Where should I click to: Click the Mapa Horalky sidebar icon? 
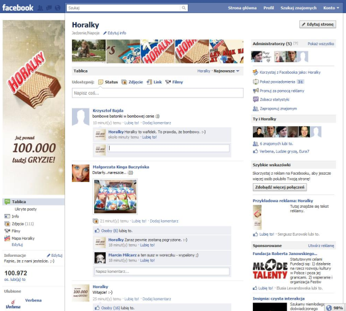pos(7,238)
